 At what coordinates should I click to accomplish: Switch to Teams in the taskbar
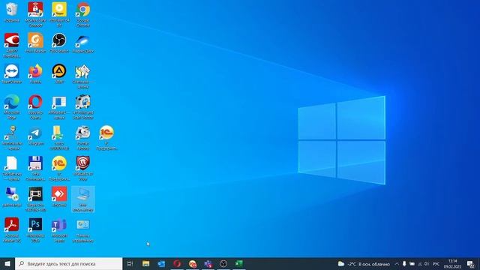[x=208, y=263]
